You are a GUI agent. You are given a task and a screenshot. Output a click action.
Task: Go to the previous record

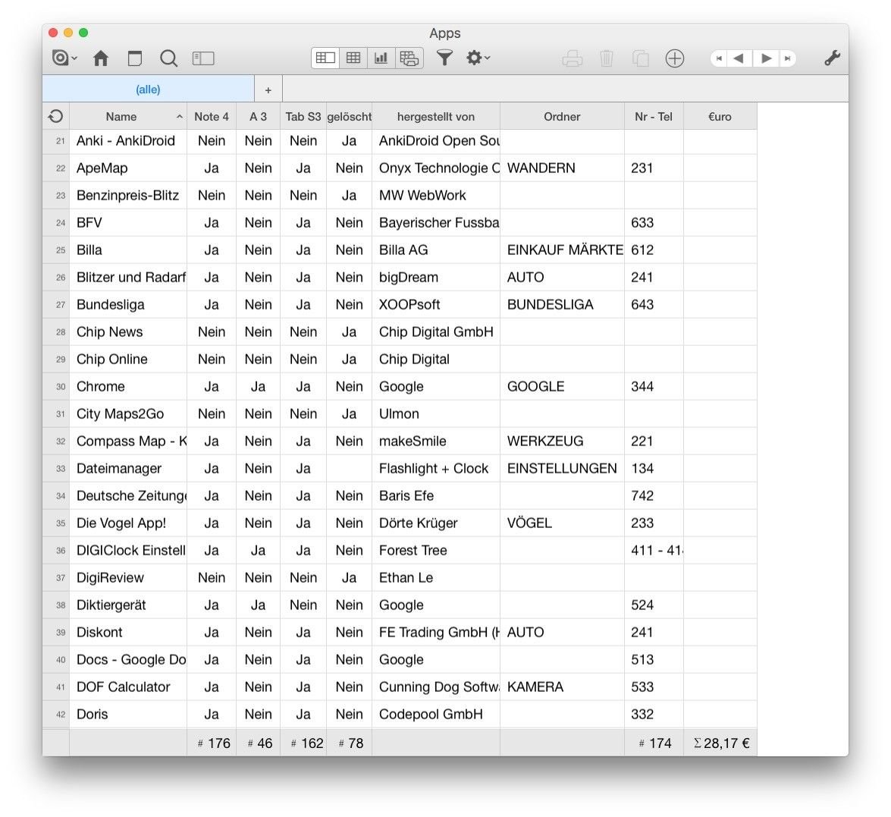click(739, 58)
